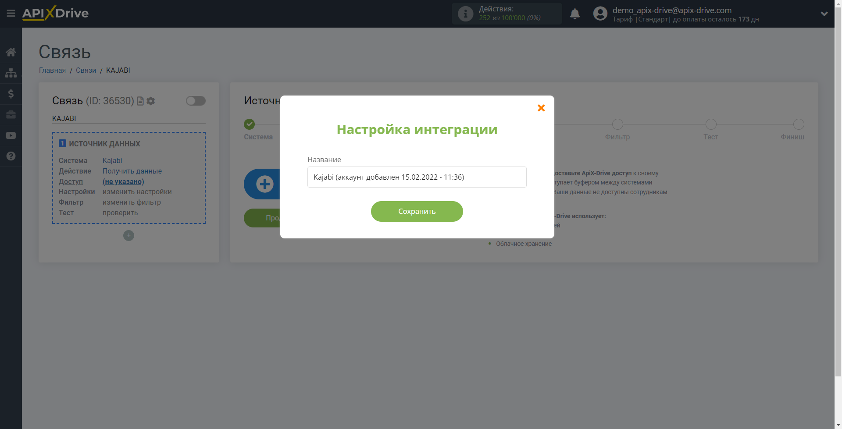Screen dimensions: 842x429
Task: Open the notifications bell
Action: (x=575, y=14)
